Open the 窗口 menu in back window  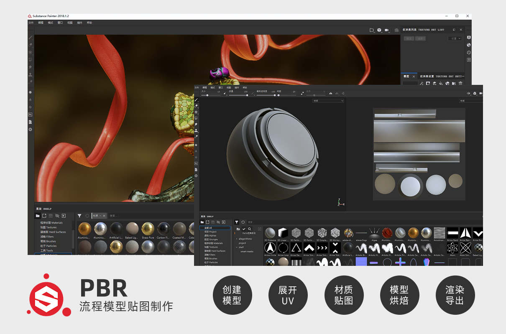point(60,23)
